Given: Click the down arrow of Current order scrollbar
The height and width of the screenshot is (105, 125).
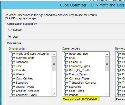Looking at the screenshot, I should 107,94.
